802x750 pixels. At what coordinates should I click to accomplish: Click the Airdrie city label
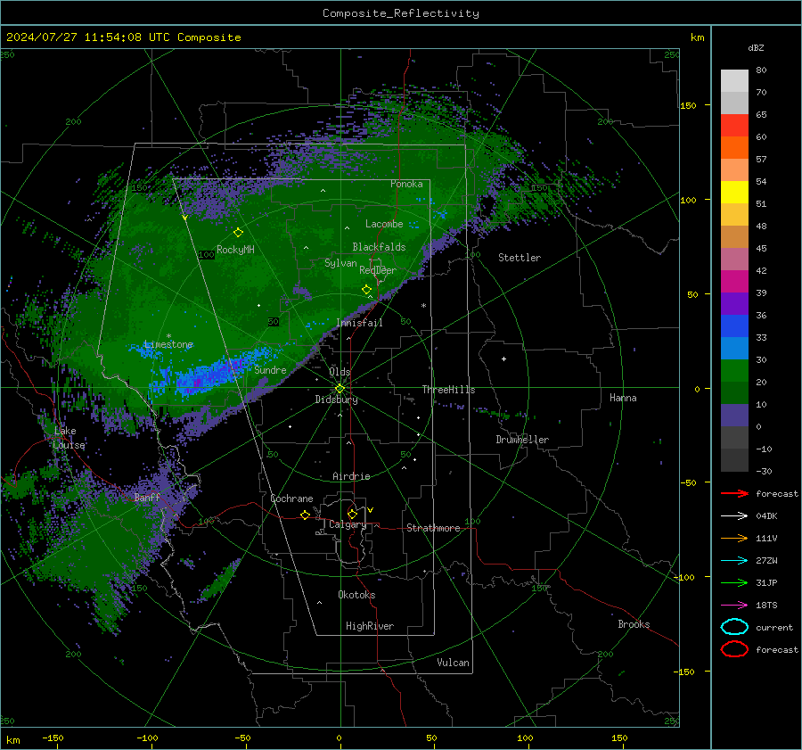coord(351,476)
